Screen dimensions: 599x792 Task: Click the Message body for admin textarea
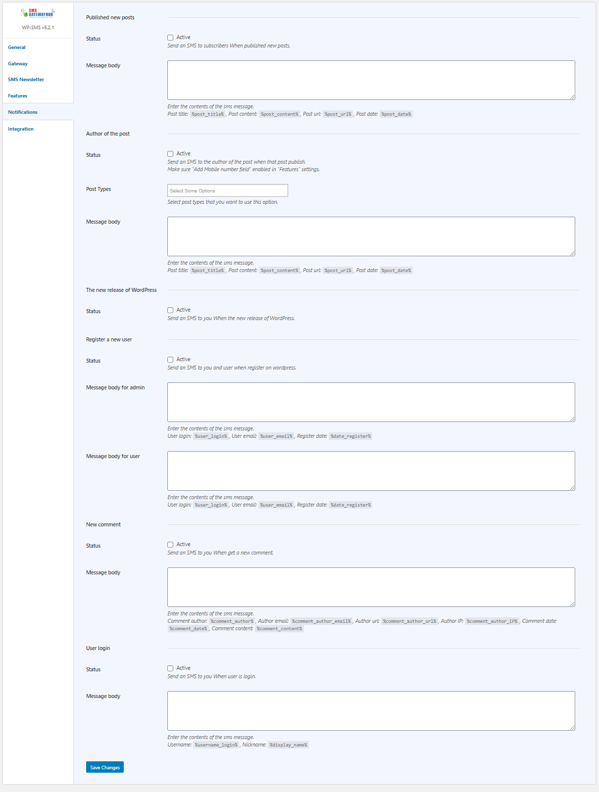click(371, 402)
